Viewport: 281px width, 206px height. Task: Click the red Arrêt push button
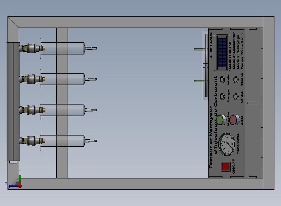[235, 120]
